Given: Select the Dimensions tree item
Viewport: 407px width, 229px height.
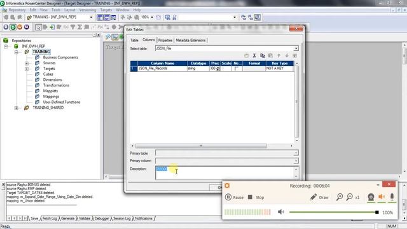Looking at the screenshot, I should click(52, 80).
